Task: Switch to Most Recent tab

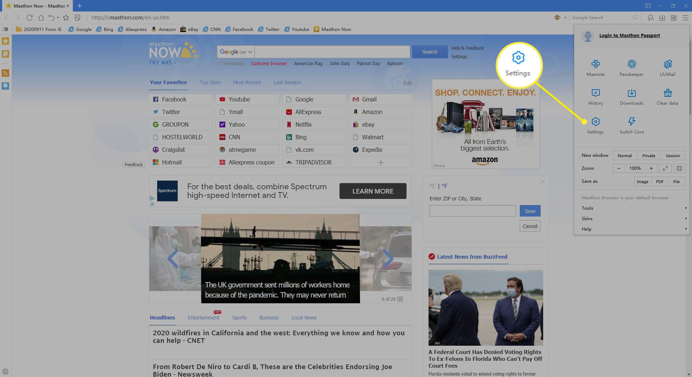Action: 247,82
